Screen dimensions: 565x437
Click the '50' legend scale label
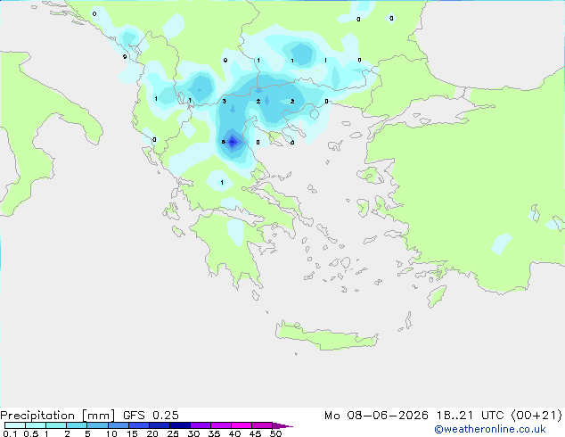click(x=275, y=433)
